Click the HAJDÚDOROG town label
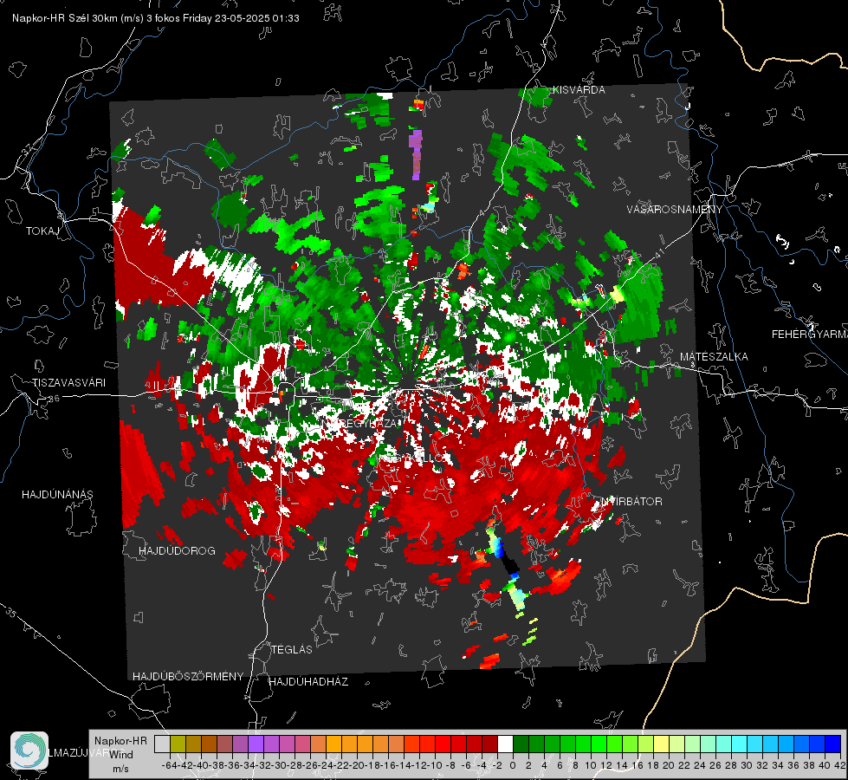 [x=177, y=550]
